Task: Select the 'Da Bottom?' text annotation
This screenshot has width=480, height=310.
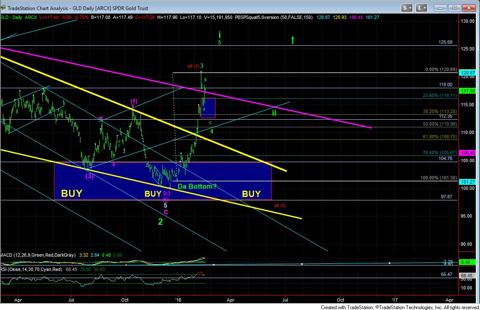Action: [x=197, y=186]
